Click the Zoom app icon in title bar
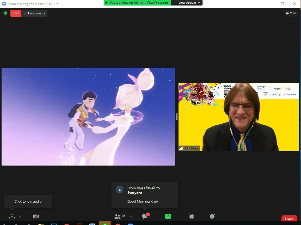This screenshot has height=225, width=301. 4,4
